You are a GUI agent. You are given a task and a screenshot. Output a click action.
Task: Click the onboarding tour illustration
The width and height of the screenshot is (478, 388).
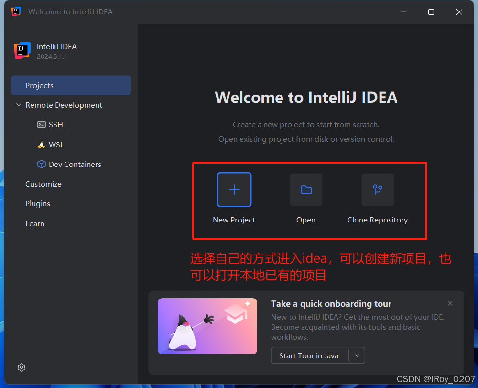tap(207, 326)
